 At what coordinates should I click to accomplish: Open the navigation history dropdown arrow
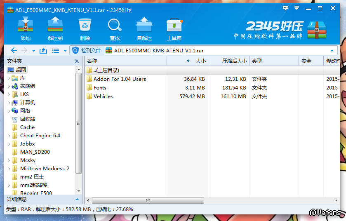[34, 51]
